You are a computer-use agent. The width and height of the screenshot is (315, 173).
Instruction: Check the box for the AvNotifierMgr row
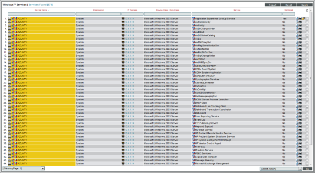point(307,49)
